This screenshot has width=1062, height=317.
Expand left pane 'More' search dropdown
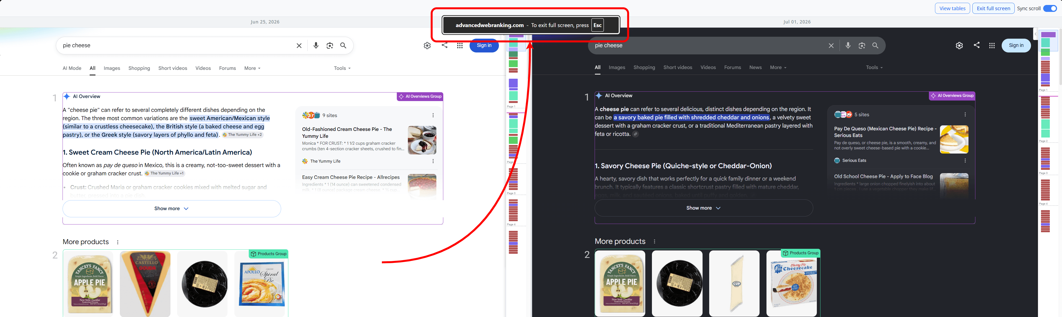(252, 68)
